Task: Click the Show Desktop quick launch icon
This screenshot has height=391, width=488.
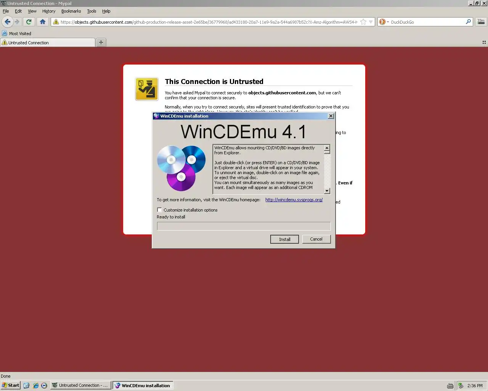Action: coord(26,385)
